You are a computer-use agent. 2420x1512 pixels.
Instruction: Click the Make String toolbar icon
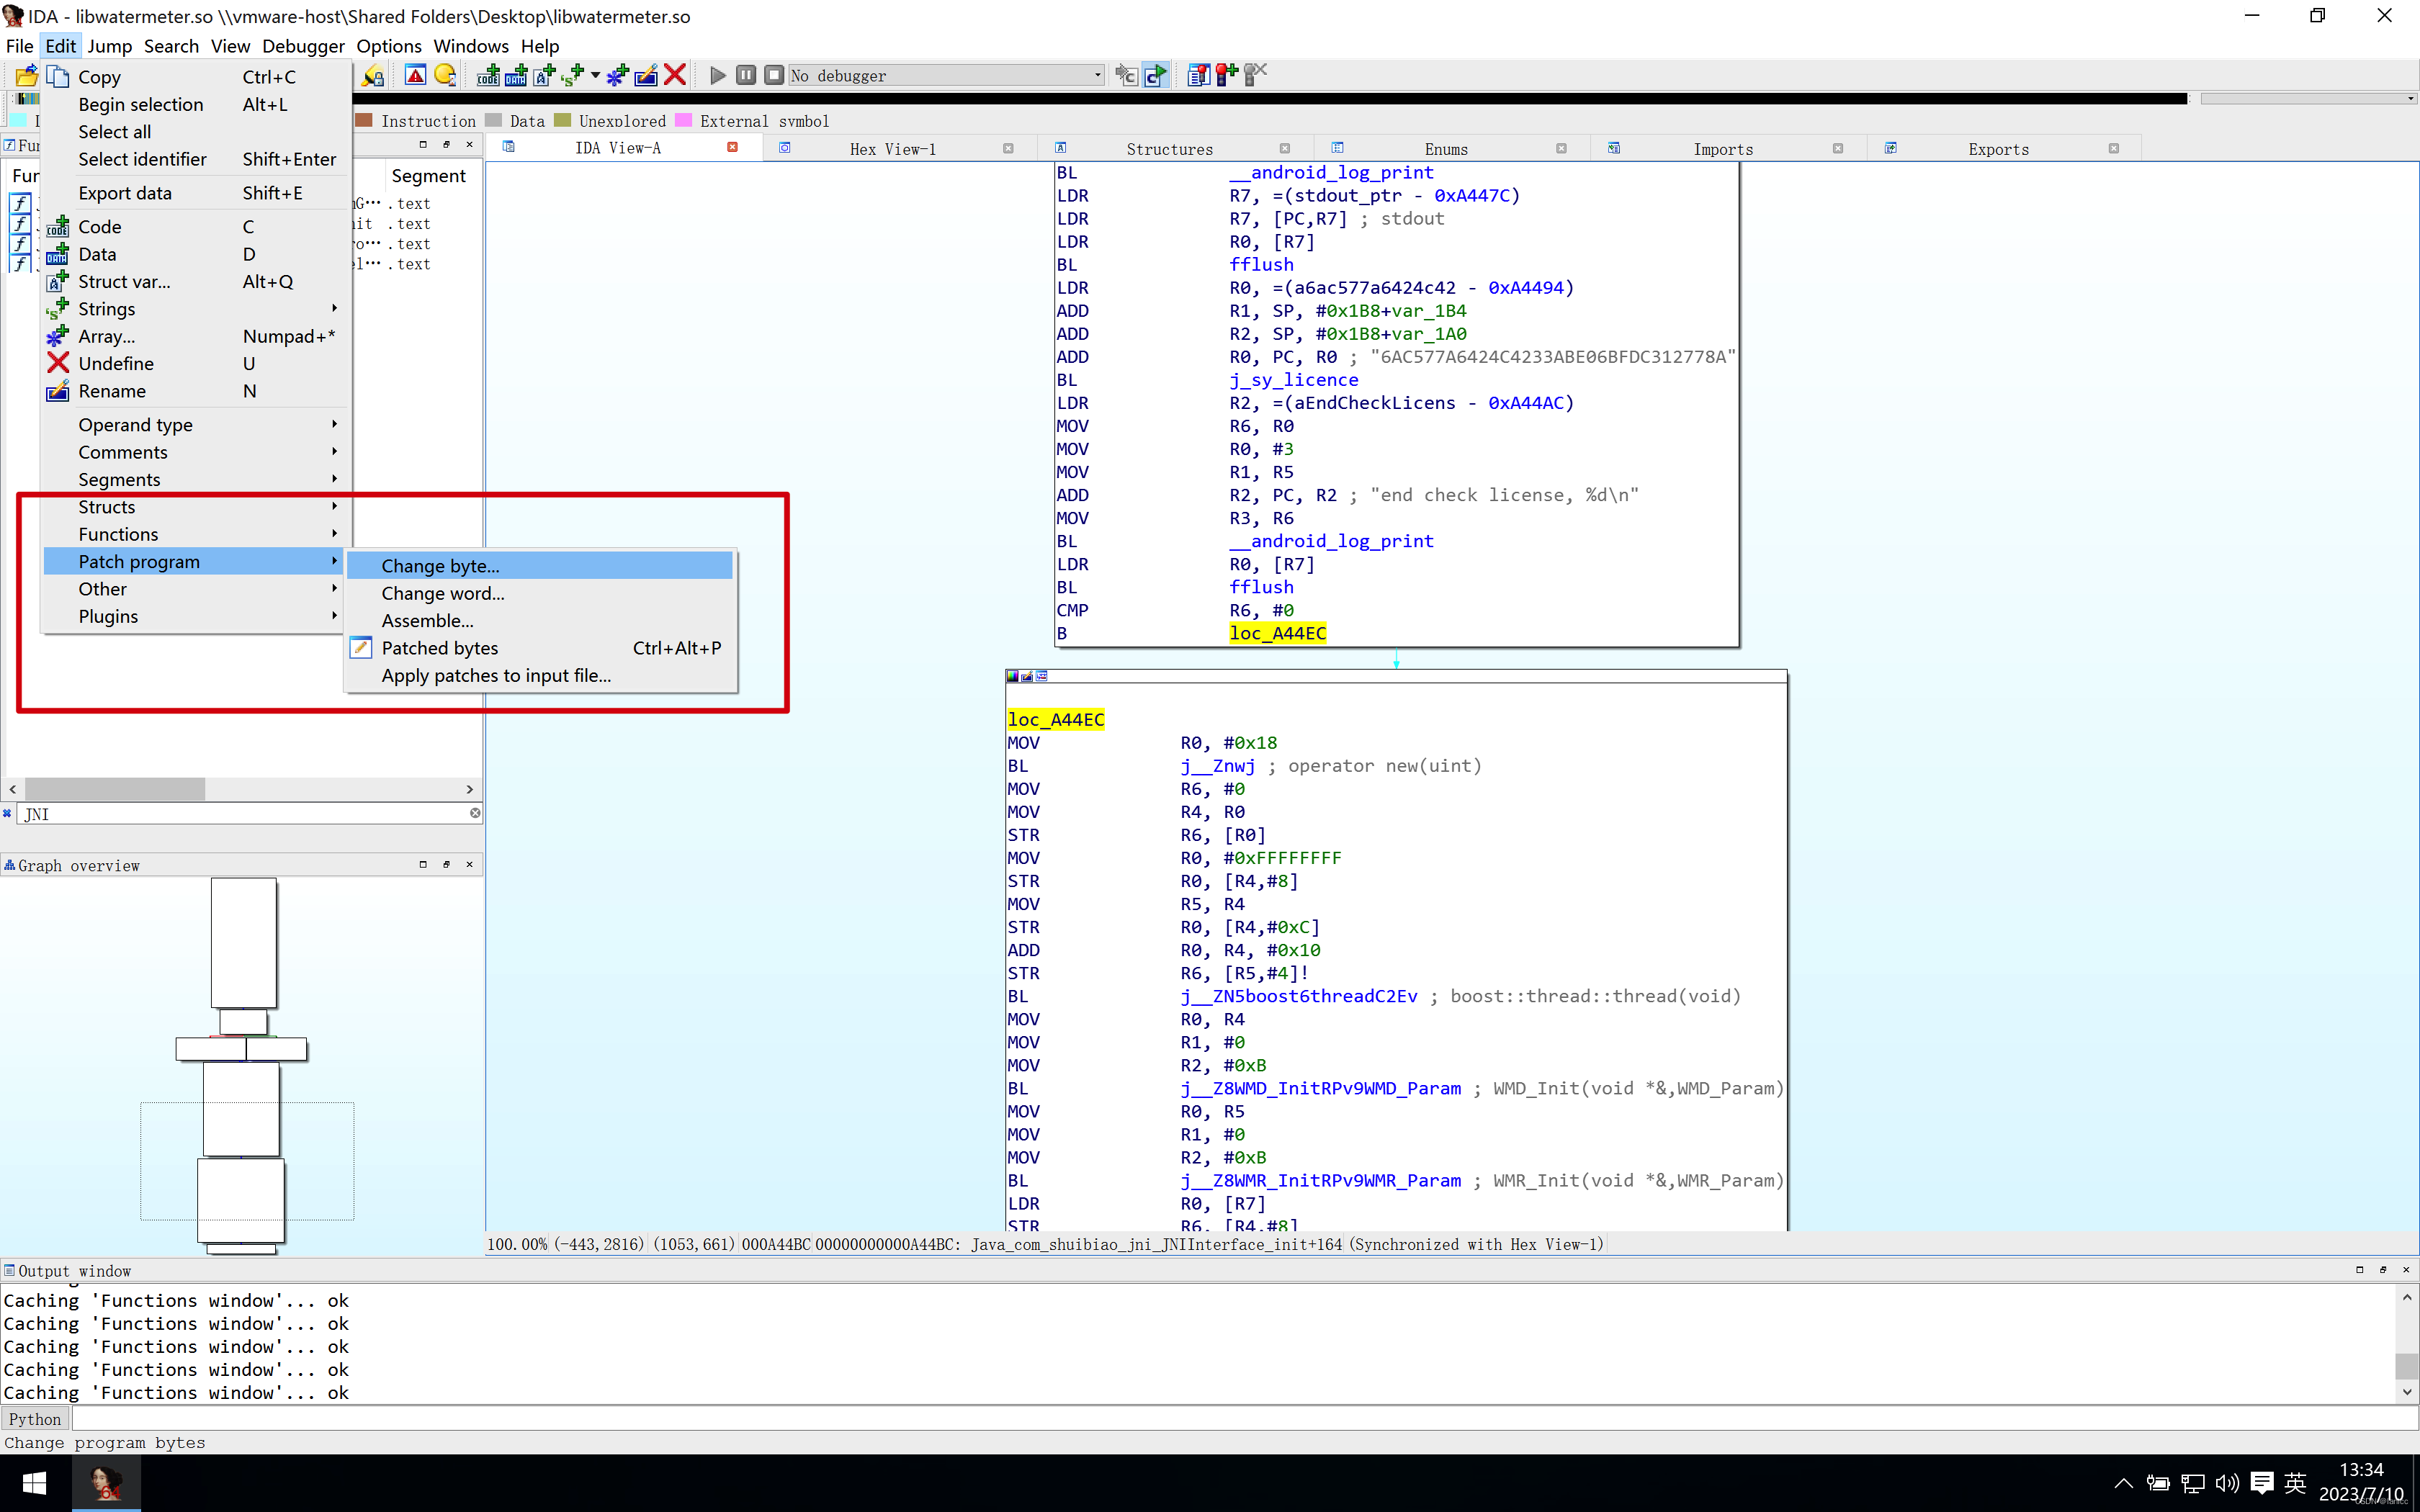[573, 75]
